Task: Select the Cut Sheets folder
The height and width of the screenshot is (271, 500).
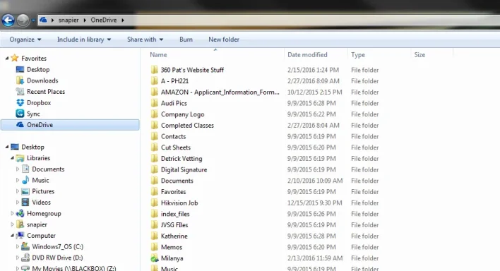Action: (x=175, y=147)
